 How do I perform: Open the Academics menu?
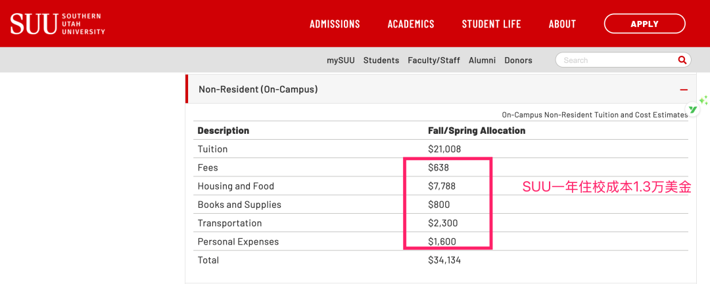[411, 24]
